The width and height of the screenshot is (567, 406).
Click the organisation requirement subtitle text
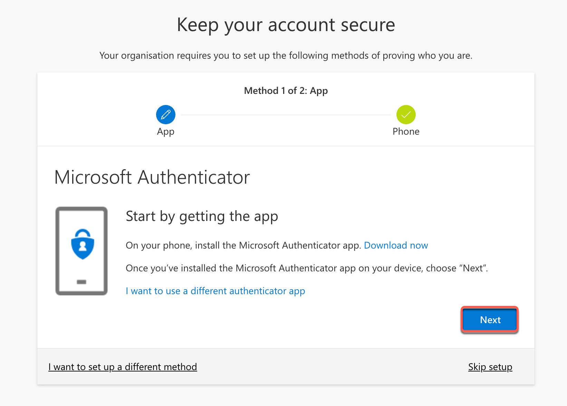click(x=286, y=56)
